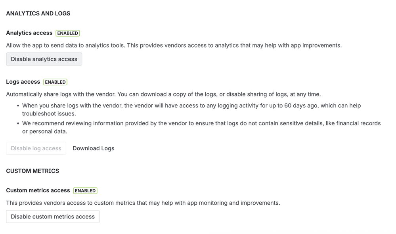Turn off custom metrics via Disable custom metrics access
The width and height of the screenshot is (396, 234).
(x=53, y=217)
